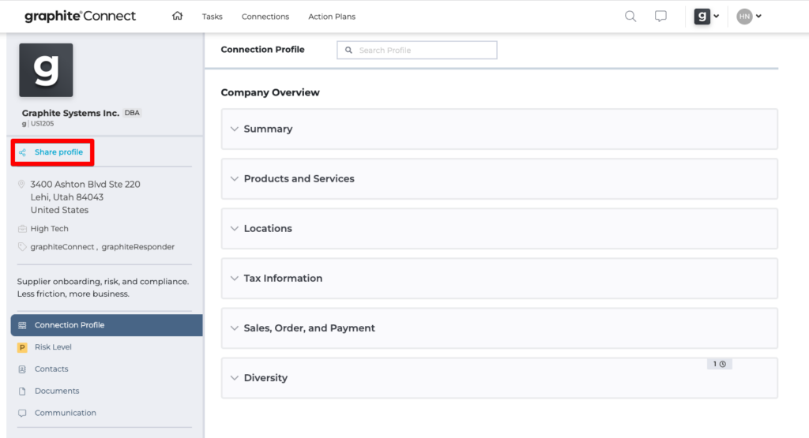This screenshot has height=438, width=809.
Task: Click the graphite Connect logo
Action: (x=80, y=17)
